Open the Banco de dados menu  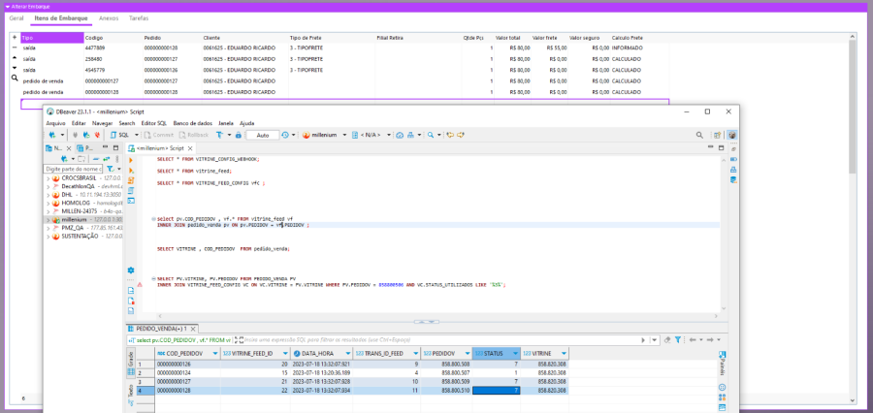pyautogui.click(x=192, y=123)
